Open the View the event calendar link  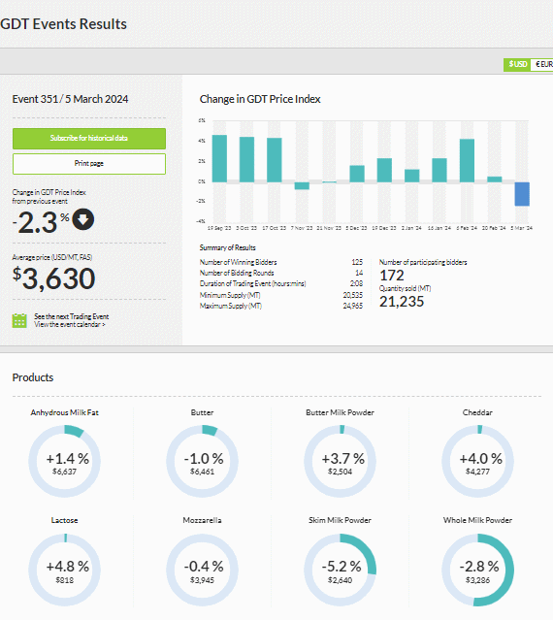[70, 325]
